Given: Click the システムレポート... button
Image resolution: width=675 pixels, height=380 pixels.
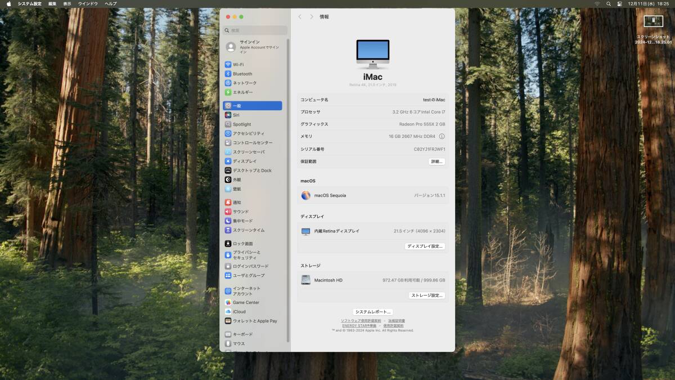Looking at the screenshot, I should [372, 312].
